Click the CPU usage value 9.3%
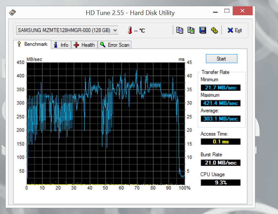The image size is (278, 214). coord(221,182)
